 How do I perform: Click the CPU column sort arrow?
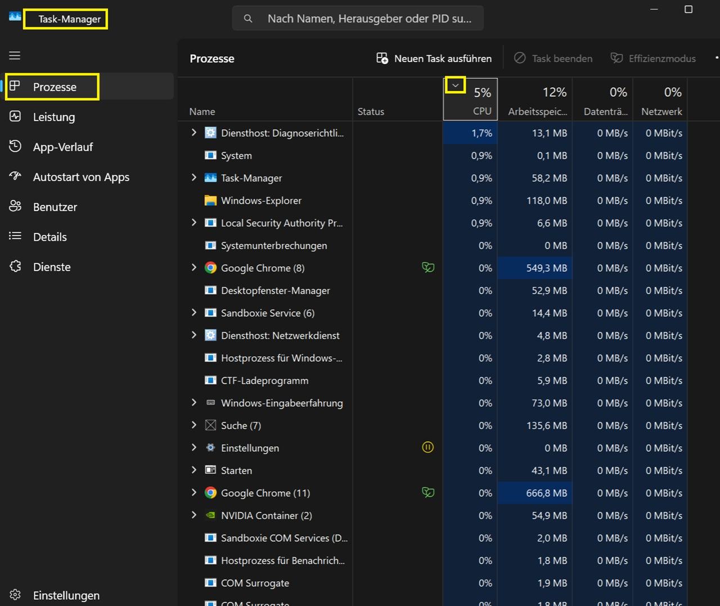tap(456, 86)
